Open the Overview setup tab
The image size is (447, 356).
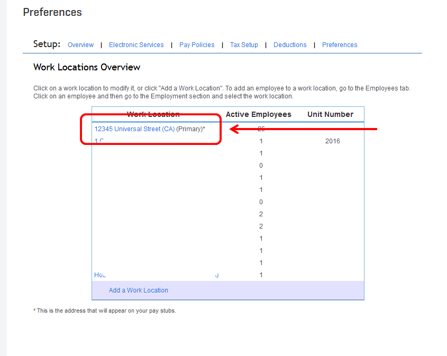80,45
